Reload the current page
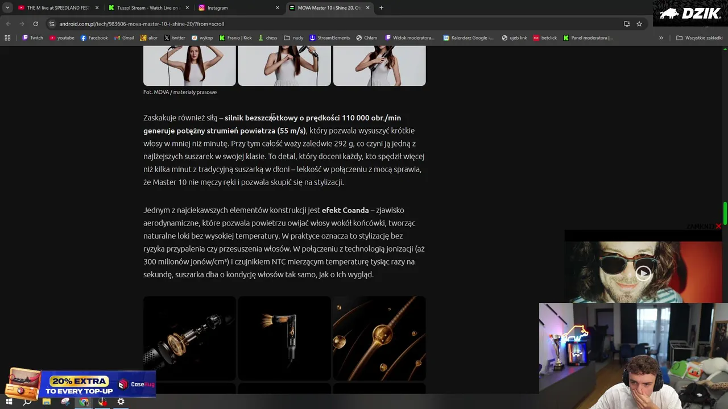The image size is (728, 409). [x=35, y=24]
